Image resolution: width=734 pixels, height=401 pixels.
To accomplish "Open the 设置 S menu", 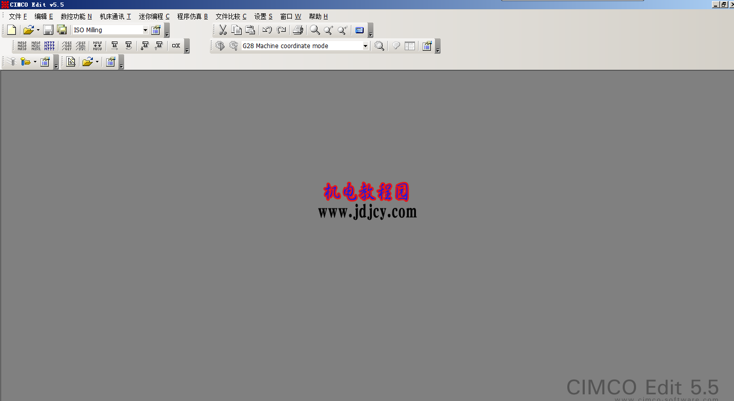I will point(263,16).
